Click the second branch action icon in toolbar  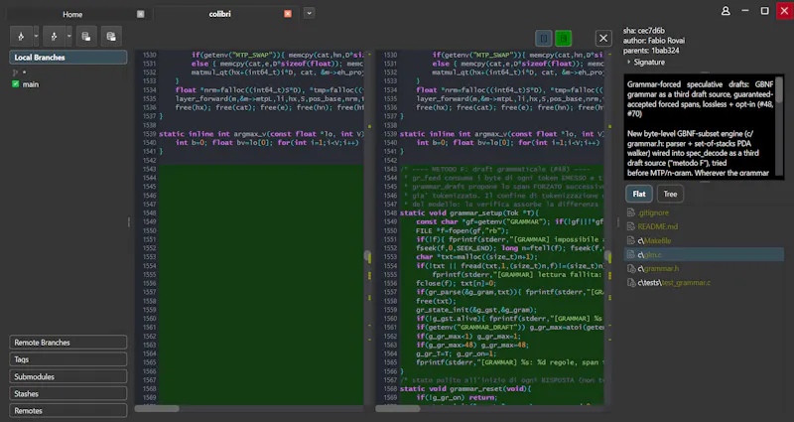click(x=54, y=37)
